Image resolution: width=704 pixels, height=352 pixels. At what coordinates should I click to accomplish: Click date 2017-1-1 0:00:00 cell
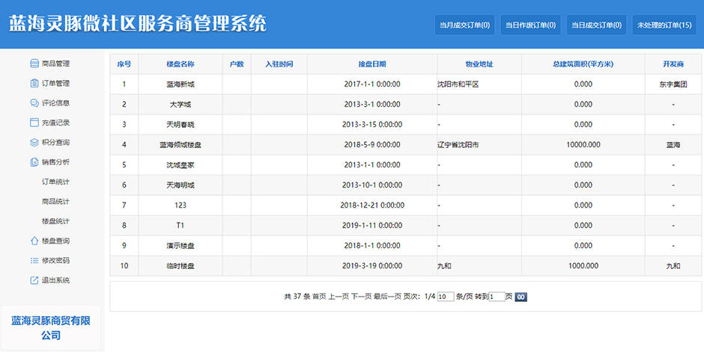click(x=371, y=84)
